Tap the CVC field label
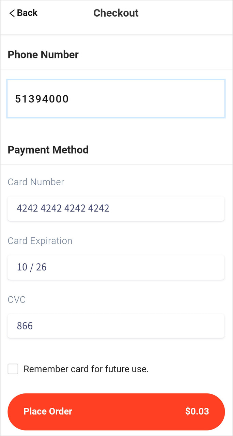 pyautogui.click(x=17, y=300)
